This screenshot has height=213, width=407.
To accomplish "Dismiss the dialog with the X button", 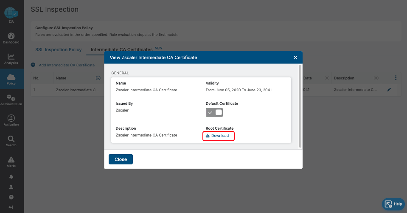I will [x=295, y=57].
